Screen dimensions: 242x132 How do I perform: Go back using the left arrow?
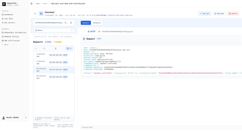pos(35,14)
